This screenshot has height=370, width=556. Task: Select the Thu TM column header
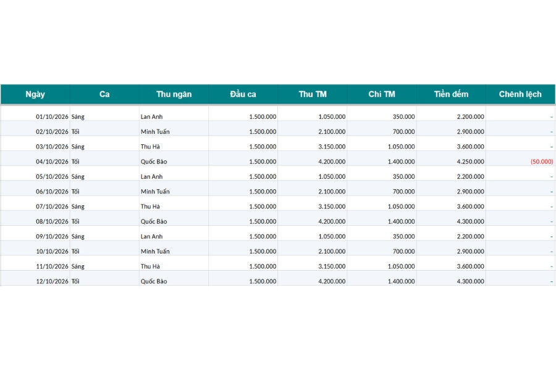click(x=313, y=94)
